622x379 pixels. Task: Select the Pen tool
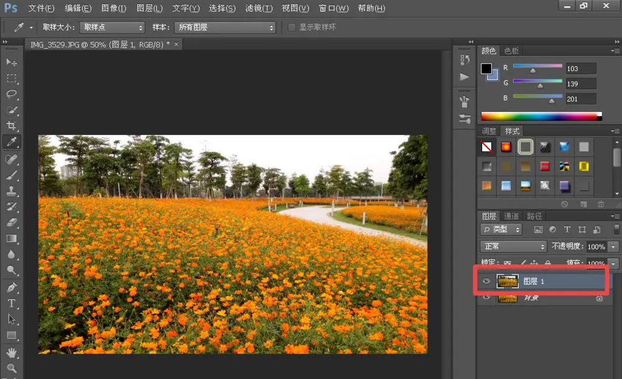point(12,287)
